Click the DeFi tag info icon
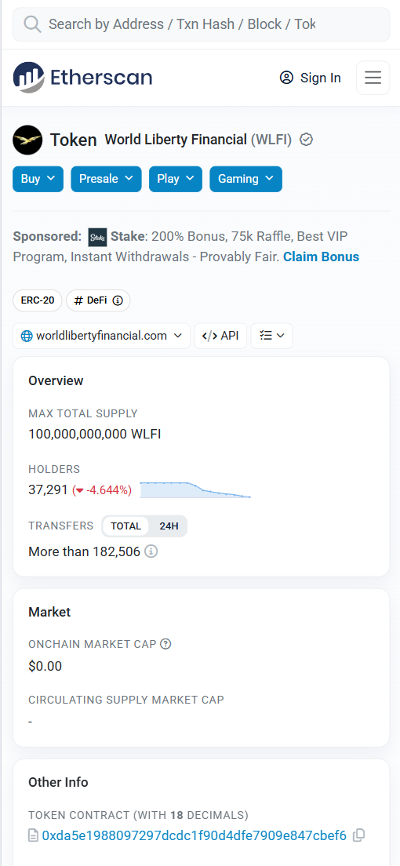 pos(118,300)
